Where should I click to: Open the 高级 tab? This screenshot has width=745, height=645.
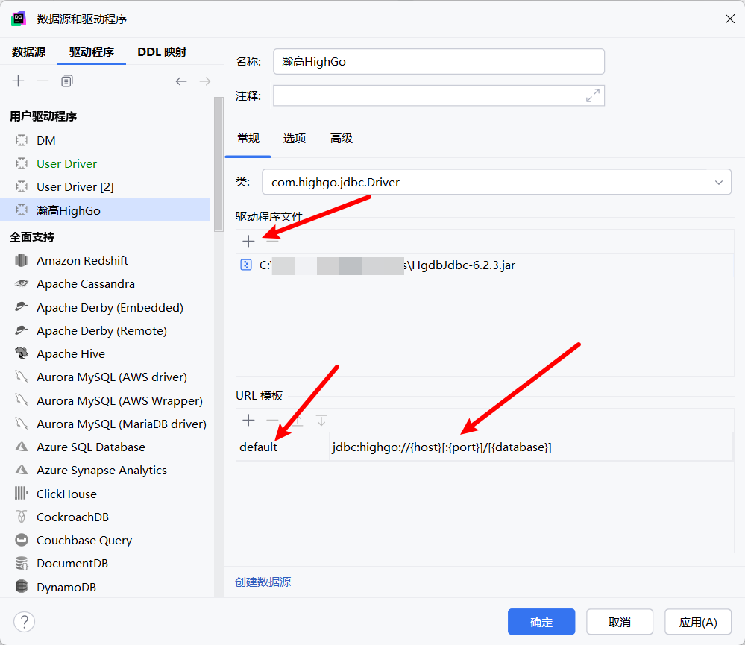(x=341, y=138)
